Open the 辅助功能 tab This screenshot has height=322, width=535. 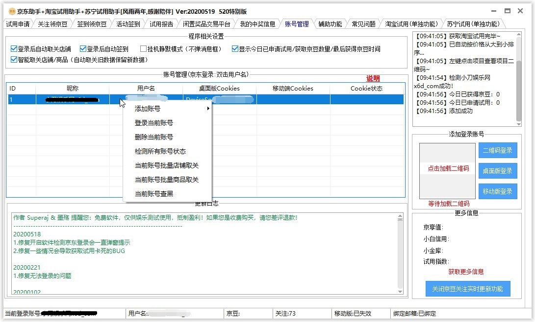tap(331, 24)
